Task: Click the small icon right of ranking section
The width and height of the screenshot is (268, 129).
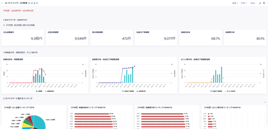Action: 265,102
